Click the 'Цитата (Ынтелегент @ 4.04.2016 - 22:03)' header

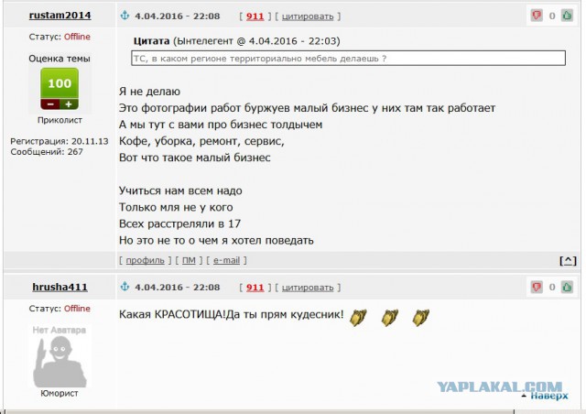tap(237, 41)
